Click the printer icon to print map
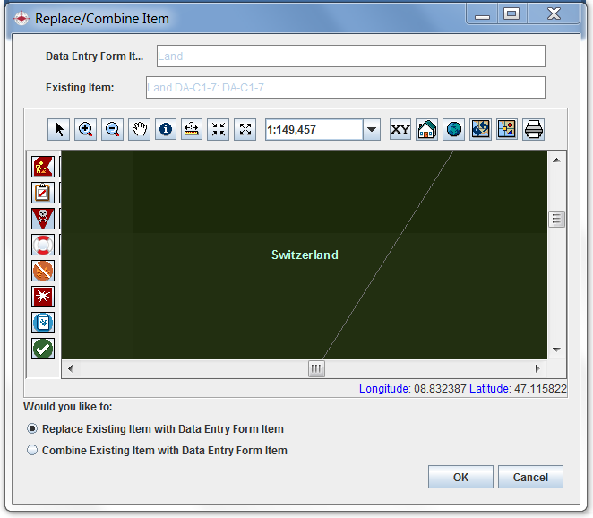The image size is (593, 518). pyautogui.click(x=534, y=129)
